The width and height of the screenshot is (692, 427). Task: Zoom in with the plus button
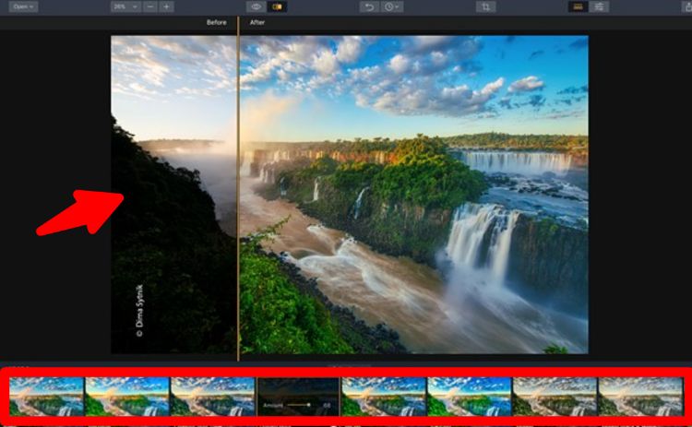point(166,6)
